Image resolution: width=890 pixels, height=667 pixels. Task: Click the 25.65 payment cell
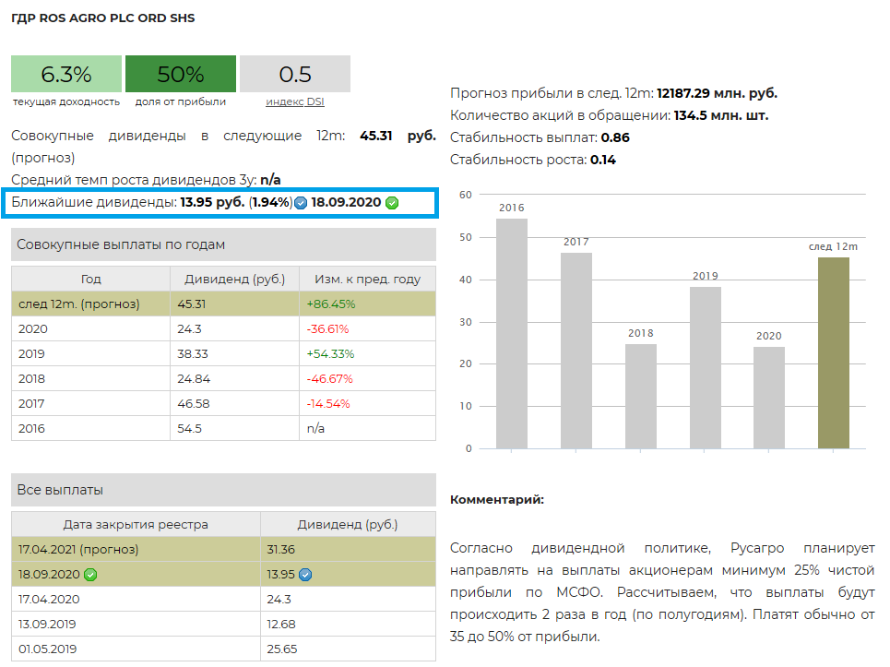[x=348, y=649]
